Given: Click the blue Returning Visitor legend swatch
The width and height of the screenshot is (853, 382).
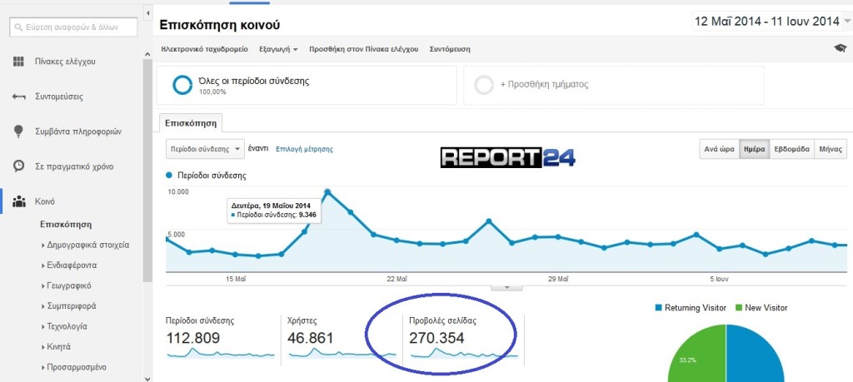Looking at the screenshot, I should pyautogui.click(x=658, y=308).
